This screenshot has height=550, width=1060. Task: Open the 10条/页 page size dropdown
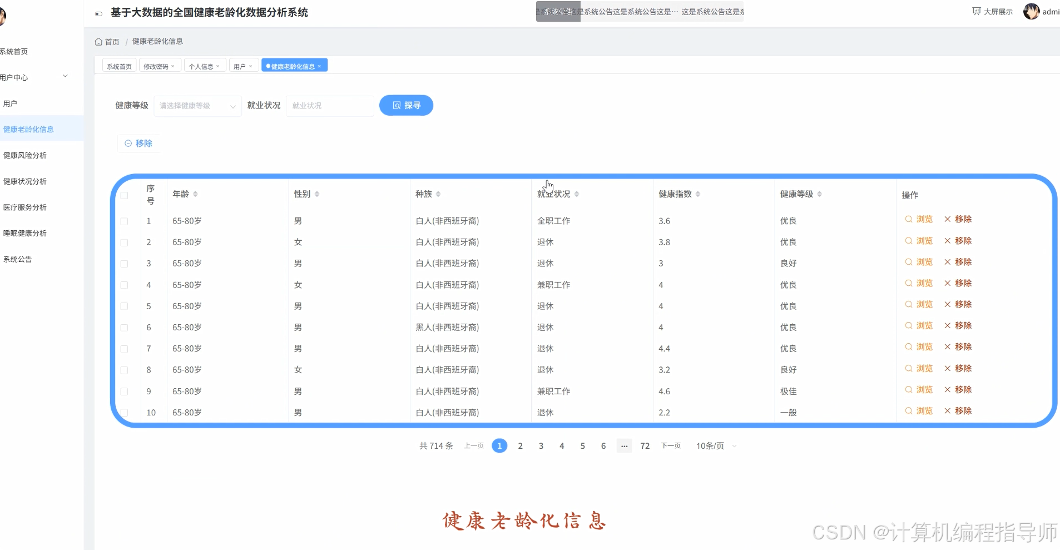(715, 445)
